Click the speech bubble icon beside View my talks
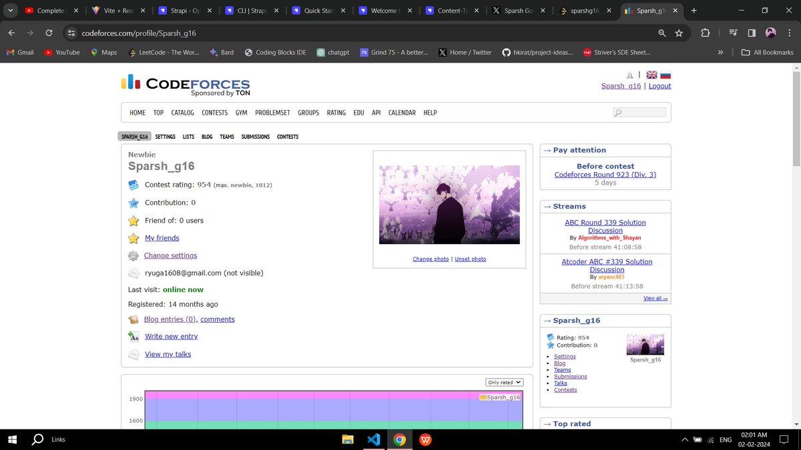 (x=133, y=353)
